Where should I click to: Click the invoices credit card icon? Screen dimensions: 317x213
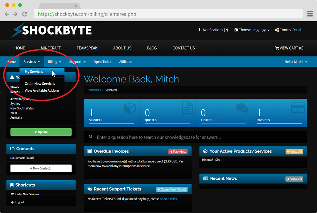click(x=298, y=108)
